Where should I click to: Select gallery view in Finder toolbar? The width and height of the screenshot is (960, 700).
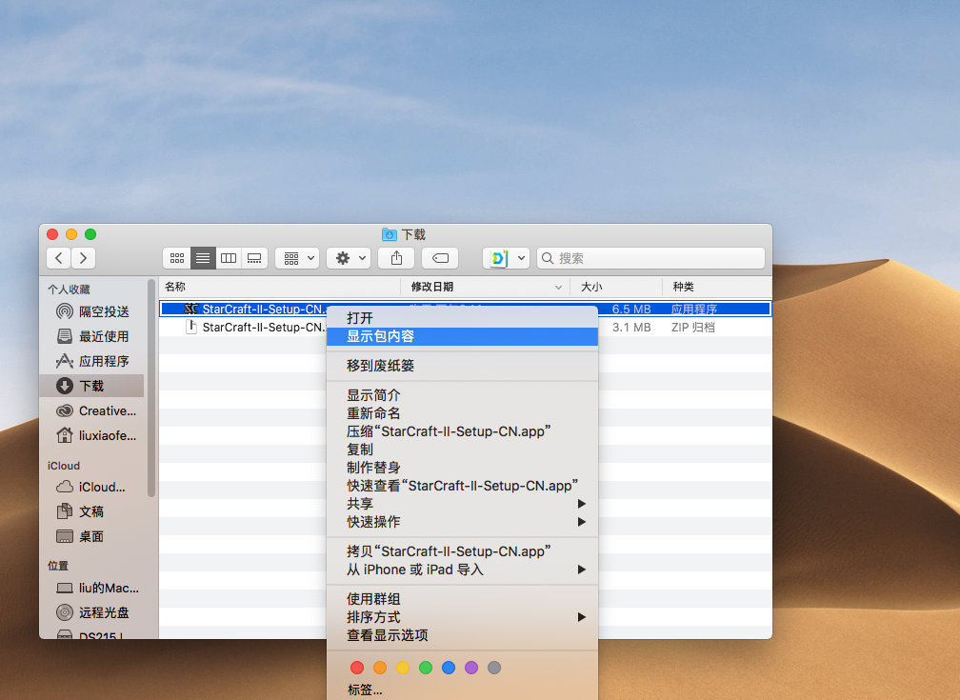tap(254, 258)
